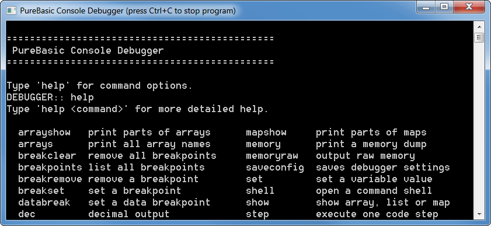Image resolution: width=491 pixels, height=226 pixels.
Task: Click the empty scrollbar track below the thumb
Action: [x=479, y=125]
